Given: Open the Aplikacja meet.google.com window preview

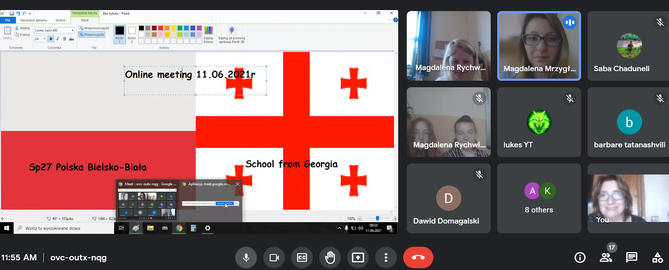Looking at the screenshot, I should (x=211, y=200).
